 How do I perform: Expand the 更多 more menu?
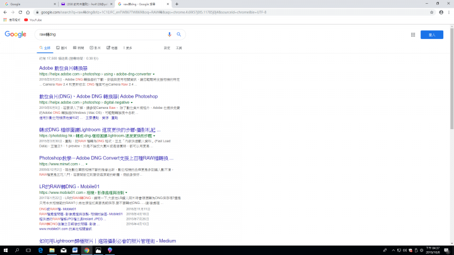coord(127,48)
